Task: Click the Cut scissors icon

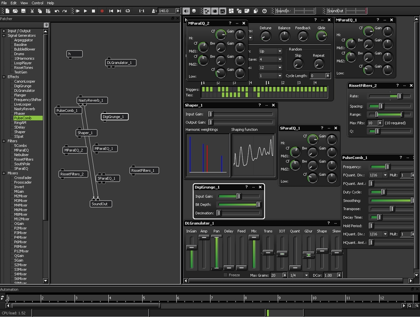Action: click(x=32, y=11)
